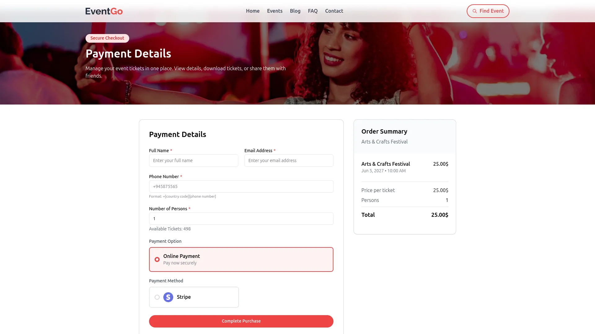Focus the Email Address input field
The width and height of the screenshot is (595, 334).
(x=289, y=161)
